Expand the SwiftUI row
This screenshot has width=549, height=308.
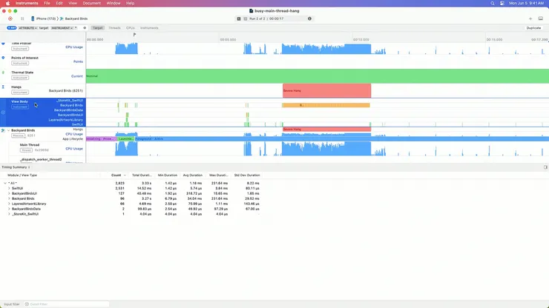9,188
